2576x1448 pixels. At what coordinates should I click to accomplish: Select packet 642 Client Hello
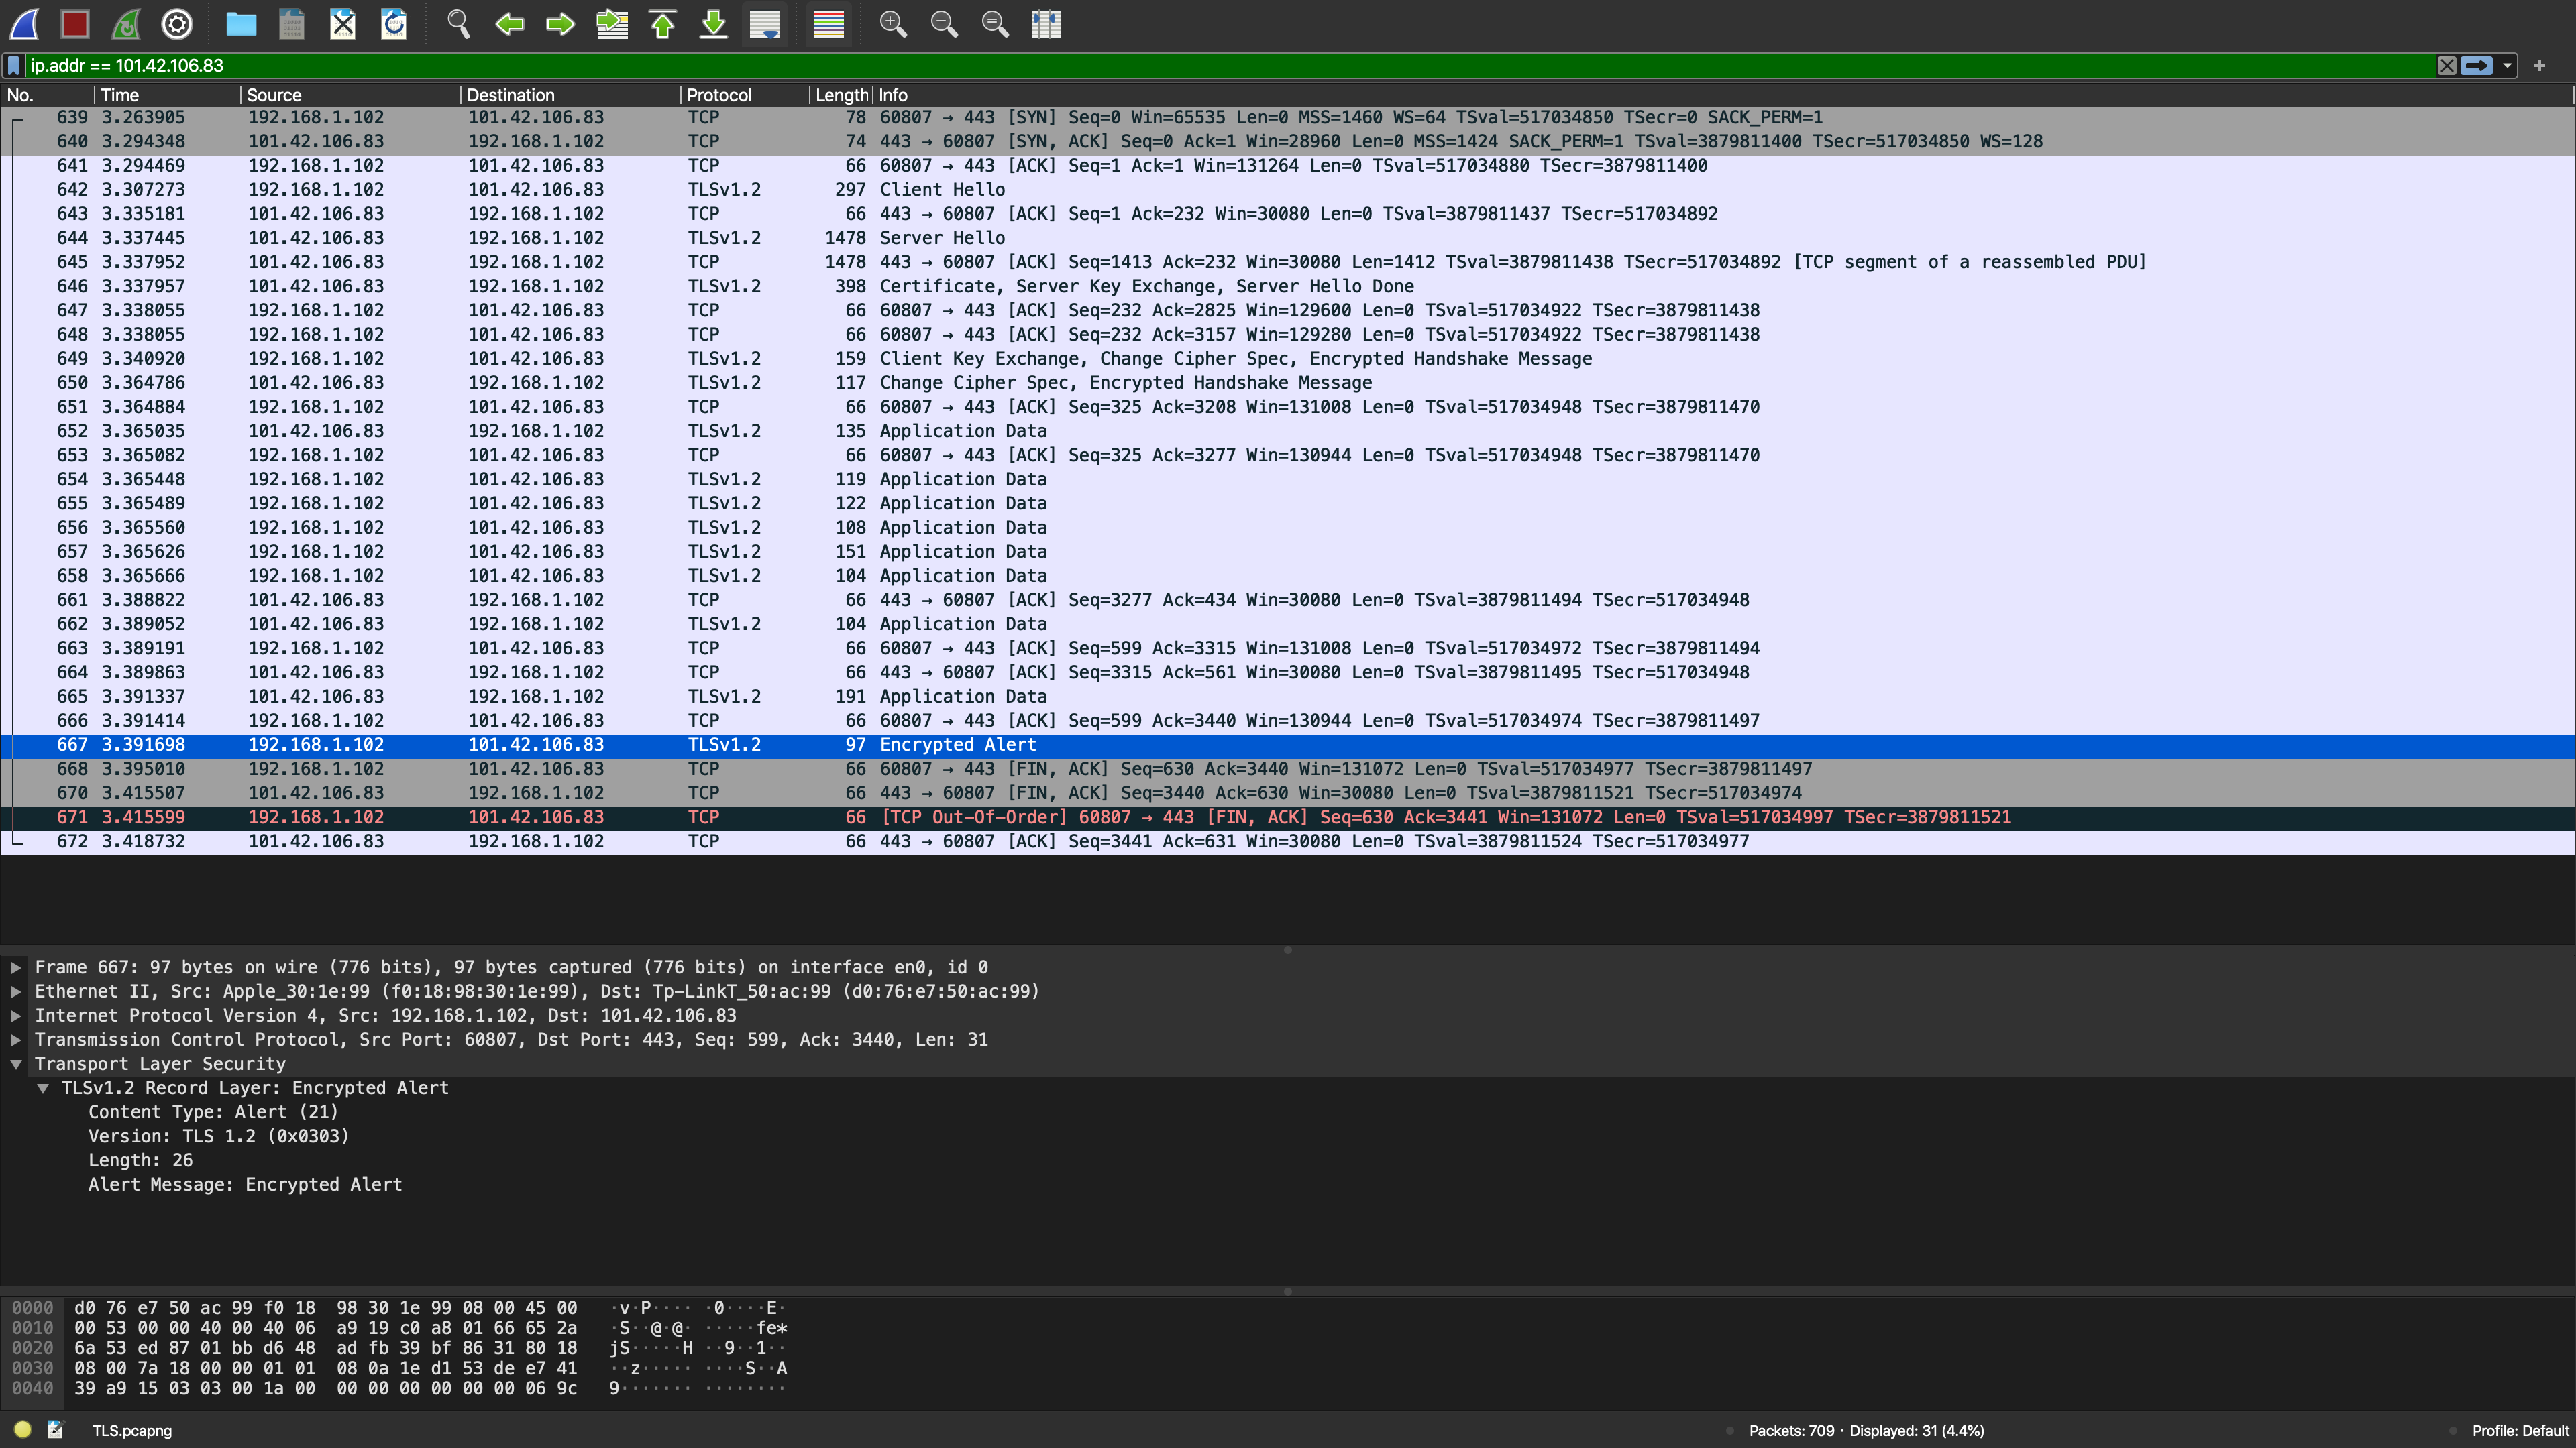1288,190
